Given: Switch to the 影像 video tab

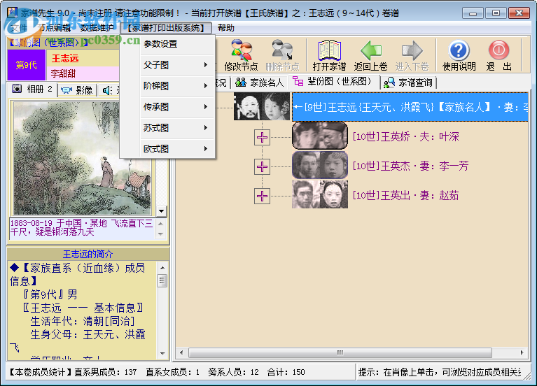Looking at the screenshot, I should point(77,90).
